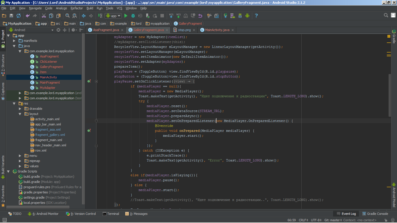Click the UTF-8 encoding selector
Image resolution: width=397 pixels, height=223 pixels.
tap(316, 220)
